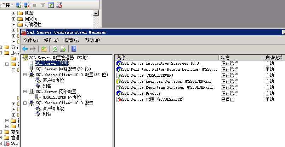Screen dimensions: 285x147
Task: Open the 操作(A) menu
Action: click(x=51, y=40)
